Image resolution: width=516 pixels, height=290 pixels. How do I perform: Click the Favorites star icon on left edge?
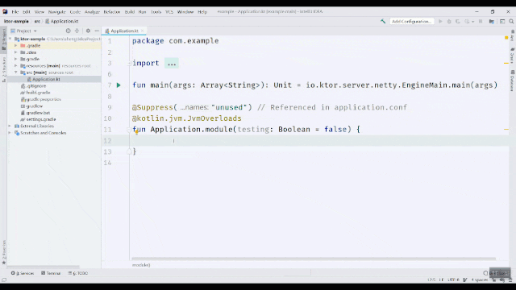tap(4, 263)
